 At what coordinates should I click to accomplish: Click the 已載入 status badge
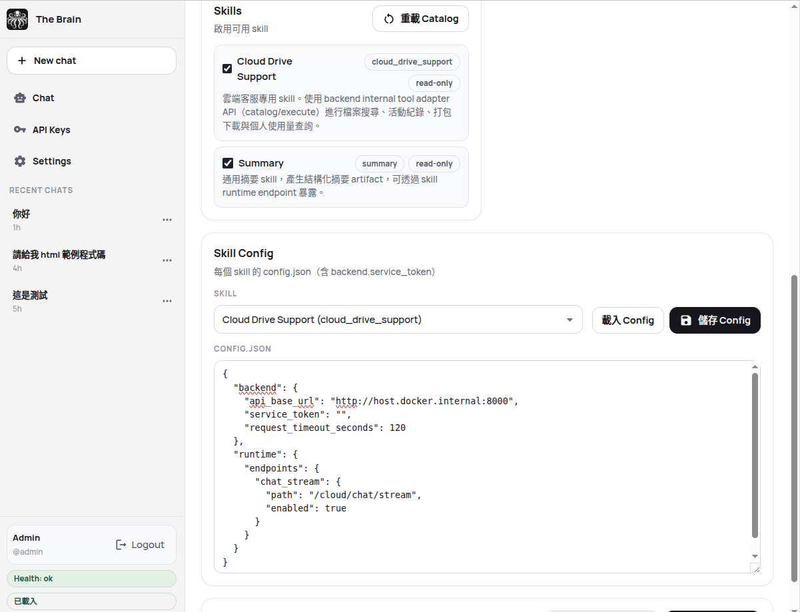(x=92, y=601)
